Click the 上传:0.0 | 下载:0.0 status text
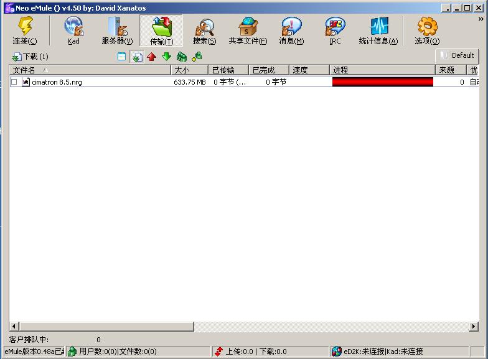Screen dimensions: 488x359 tap(256, 352)
